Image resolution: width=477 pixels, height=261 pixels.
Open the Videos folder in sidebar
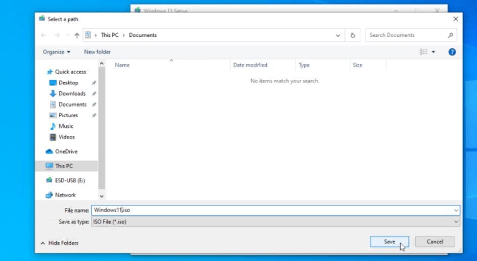[67, 137]
